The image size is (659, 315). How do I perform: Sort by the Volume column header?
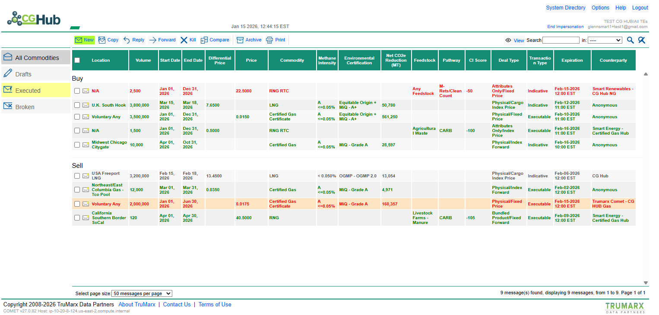tap(143, 60)
